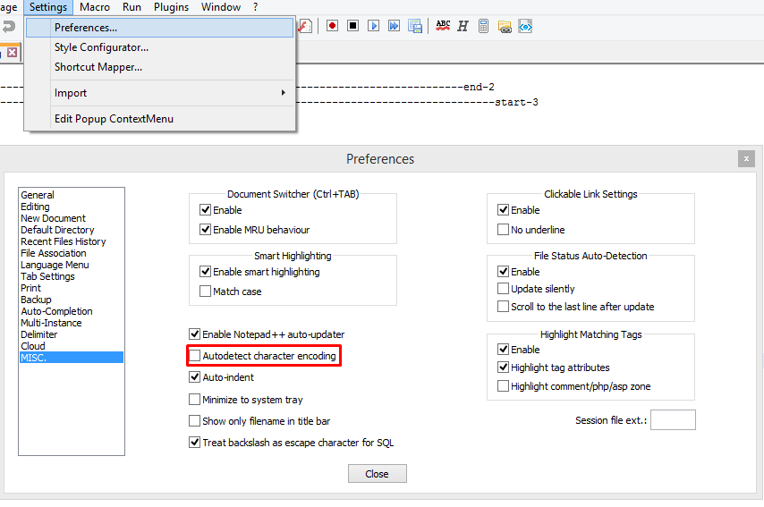764x507 pixels.
Task: Click the italic H toolbar icon
Action: 463,26
